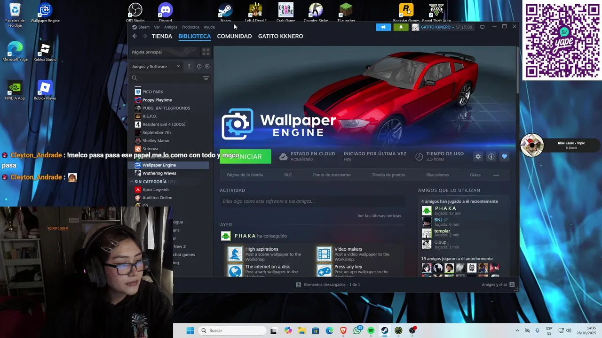The image size is (602, 338).
Task: Open the Steam announcements megaphone button
Action: coord(383,27)
